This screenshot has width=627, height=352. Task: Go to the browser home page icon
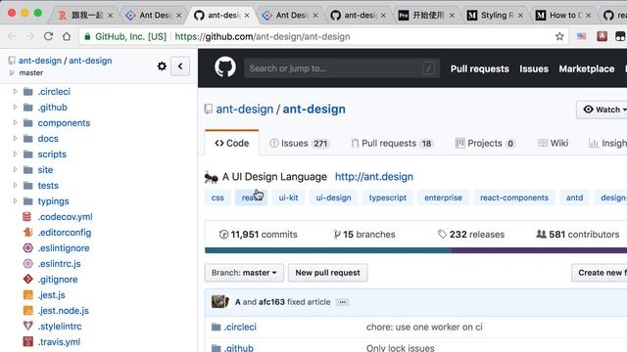click(x=67, y=36)
